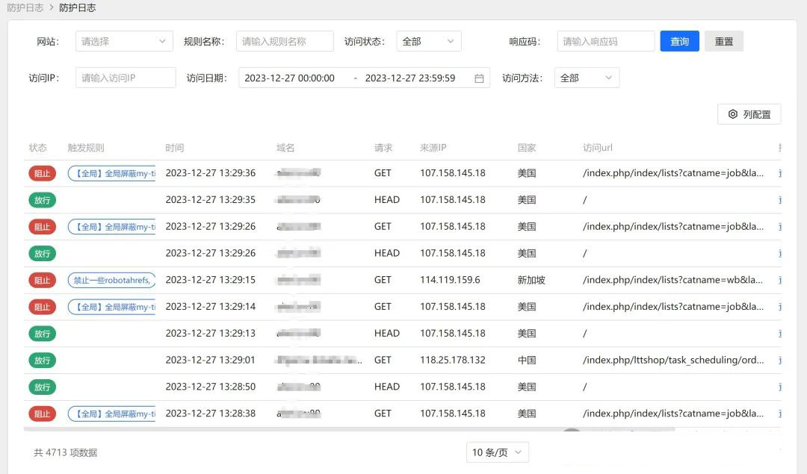Open the 网站 select dropdown

[x=124, y=42]
